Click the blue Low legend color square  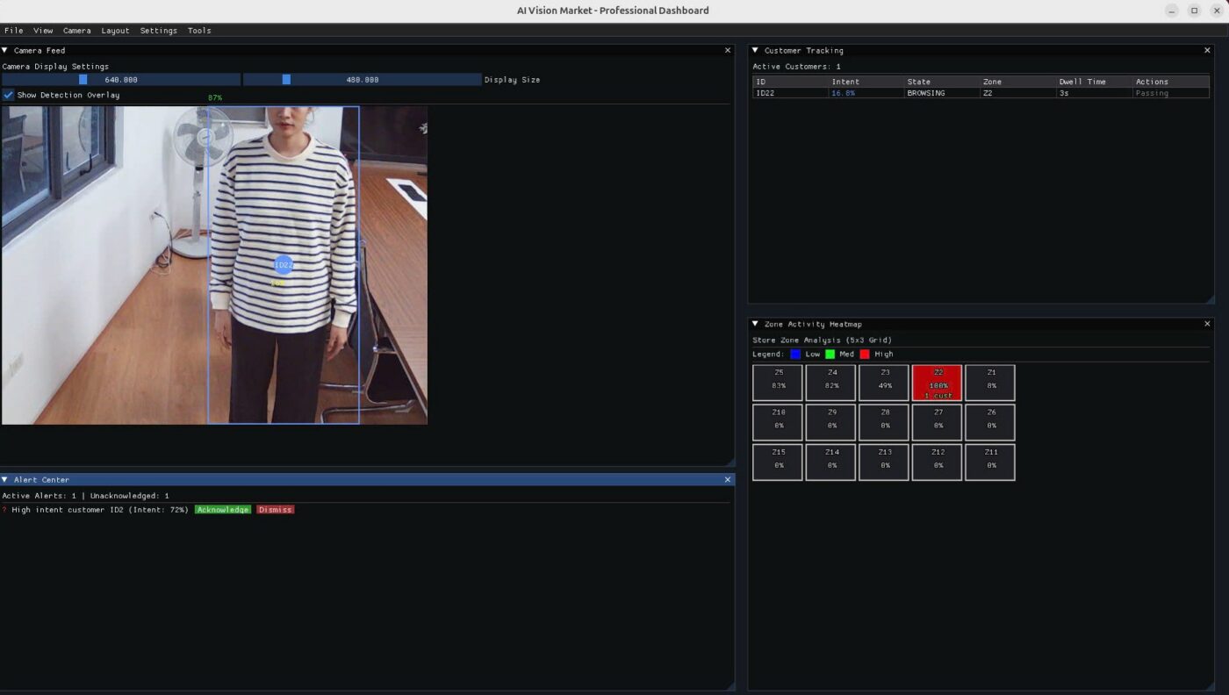795,354
